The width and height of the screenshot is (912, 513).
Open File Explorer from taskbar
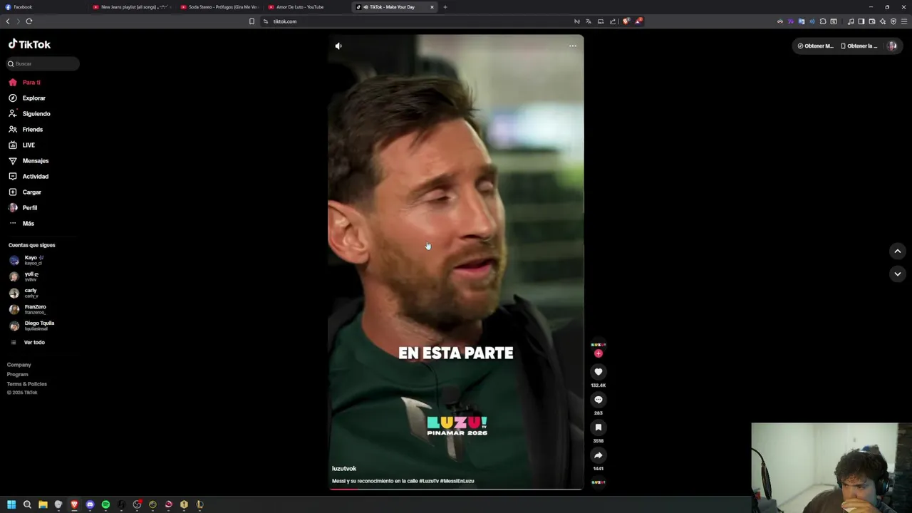[x=43, y=504]
